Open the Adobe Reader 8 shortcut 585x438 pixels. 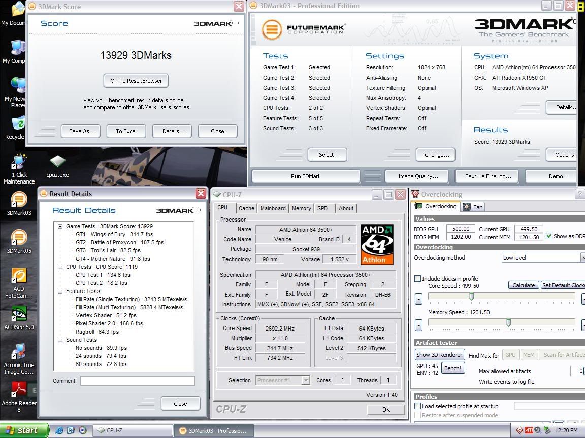pos(19,390)
